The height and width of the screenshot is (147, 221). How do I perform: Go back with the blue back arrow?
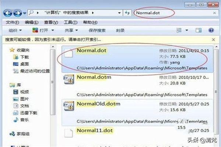(8, 13)
